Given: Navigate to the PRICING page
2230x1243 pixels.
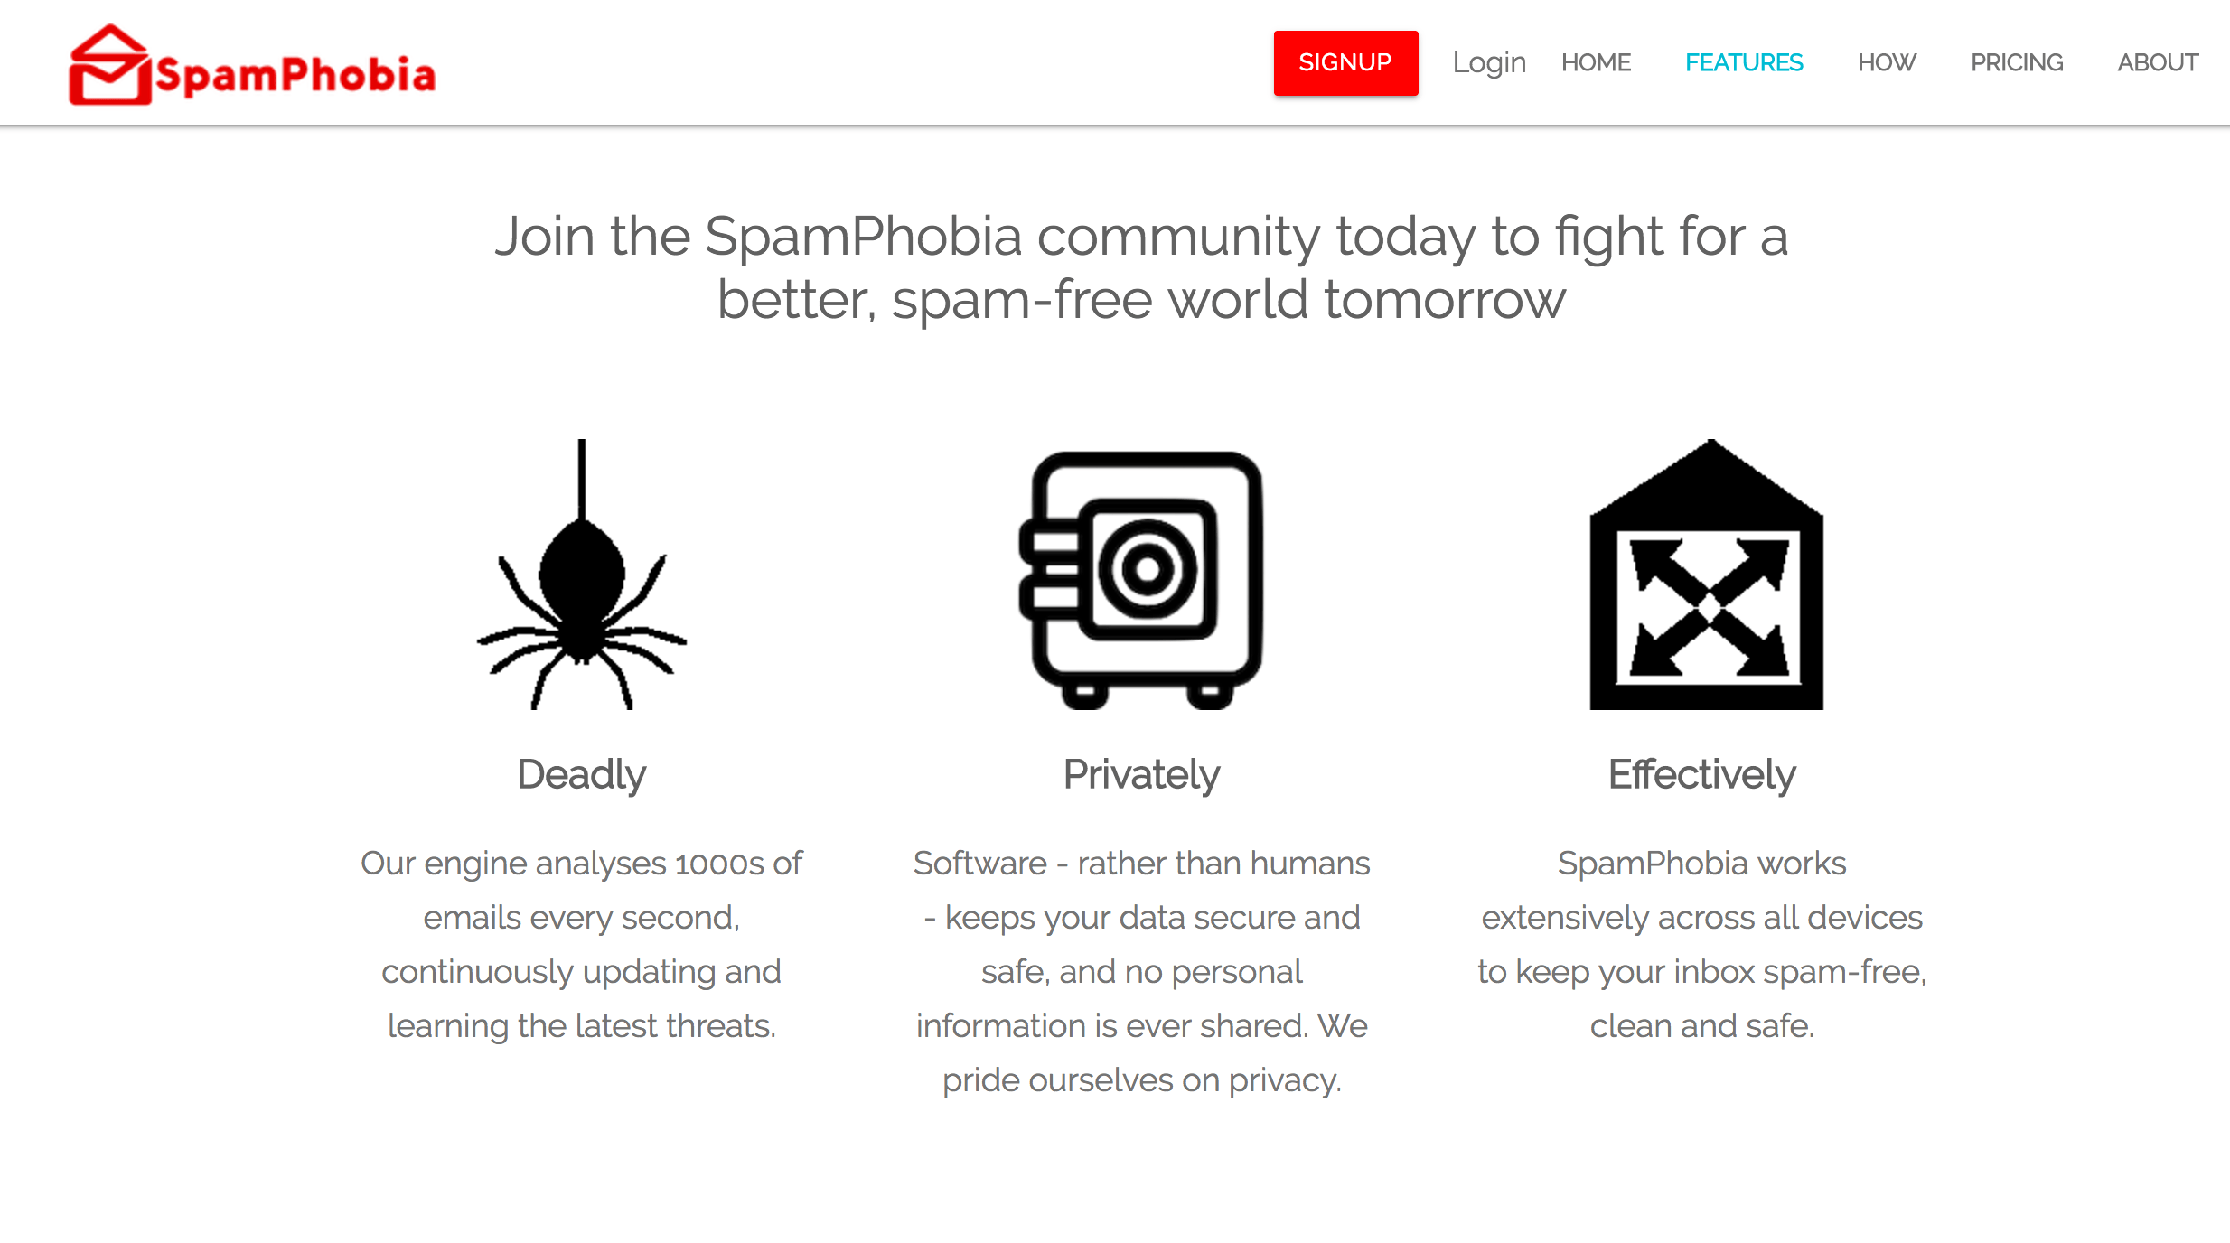Looking at the screenshot, I should tap(2017, 62).
